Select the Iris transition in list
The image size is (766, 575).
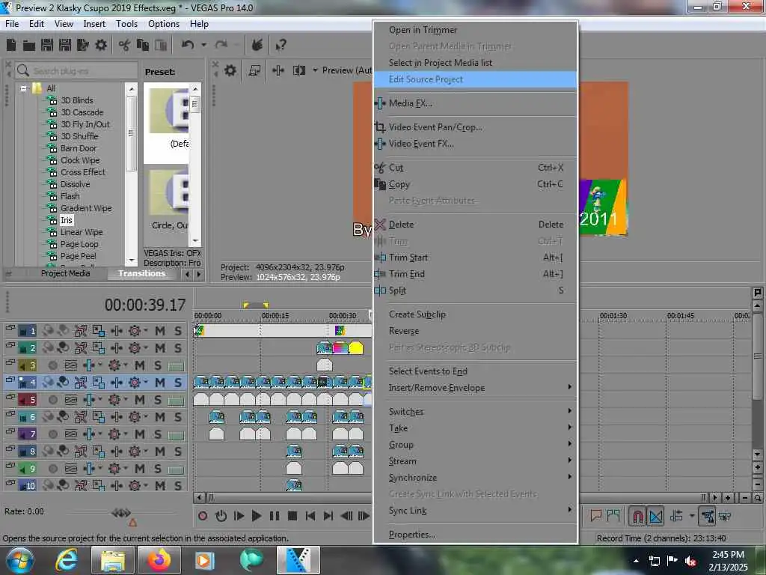coord(67,220)
